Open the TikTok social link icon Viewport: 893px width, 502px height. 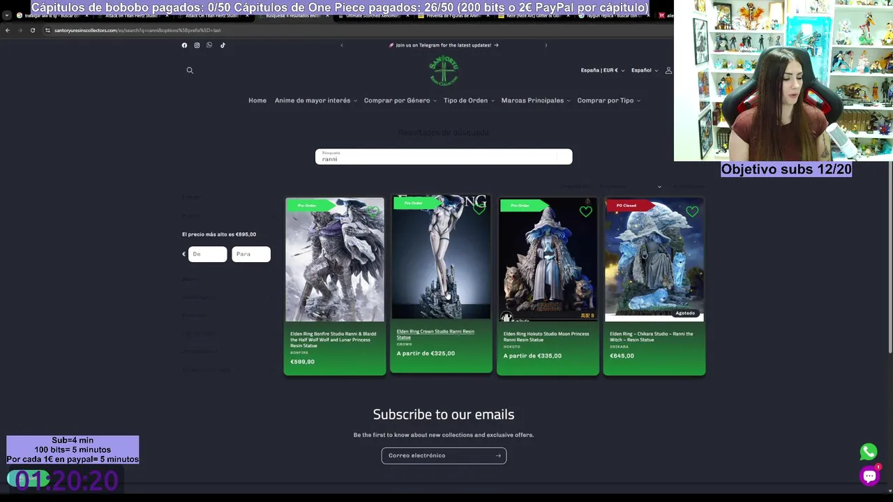[223, 45]
